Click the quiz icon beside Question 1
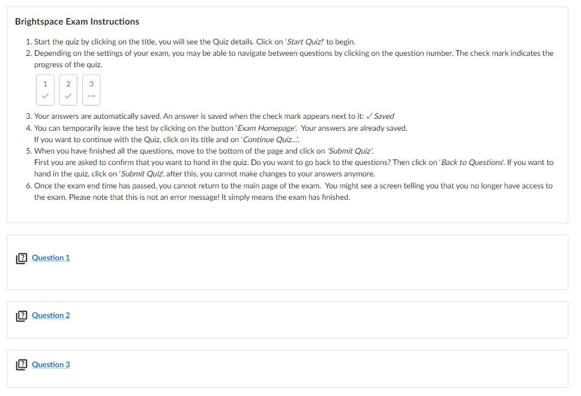This screenshot has width=581, height=396. click(22, 259)
